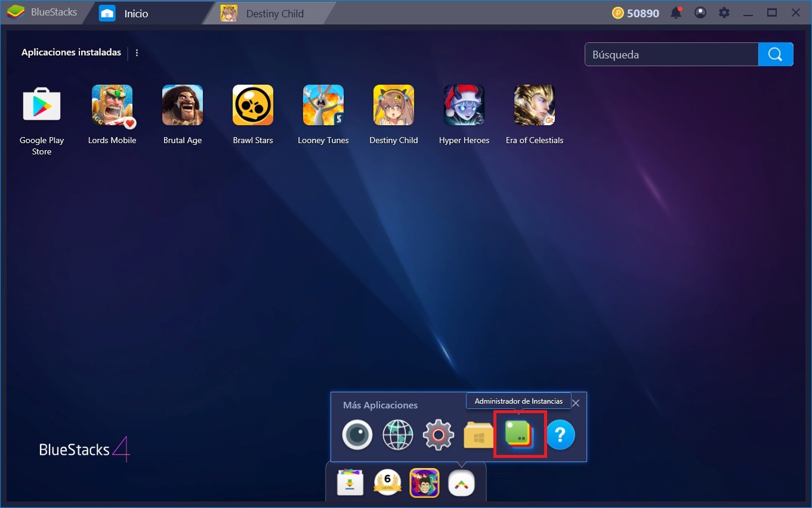Viewport: 812px width, 508px height.
Task: Open the purple character dock icon
Action: coord(424,482)
